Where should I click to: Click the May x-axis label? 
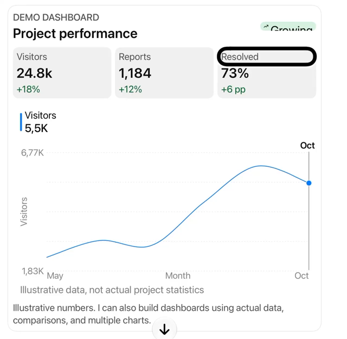tap(55, 276)
